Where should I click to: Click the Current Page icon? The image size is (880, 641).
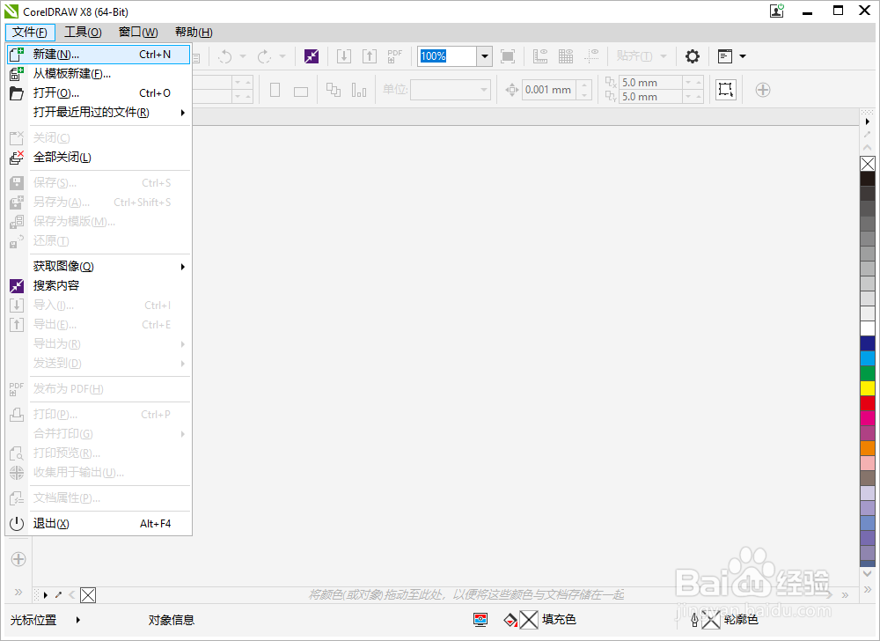[359, 90]
